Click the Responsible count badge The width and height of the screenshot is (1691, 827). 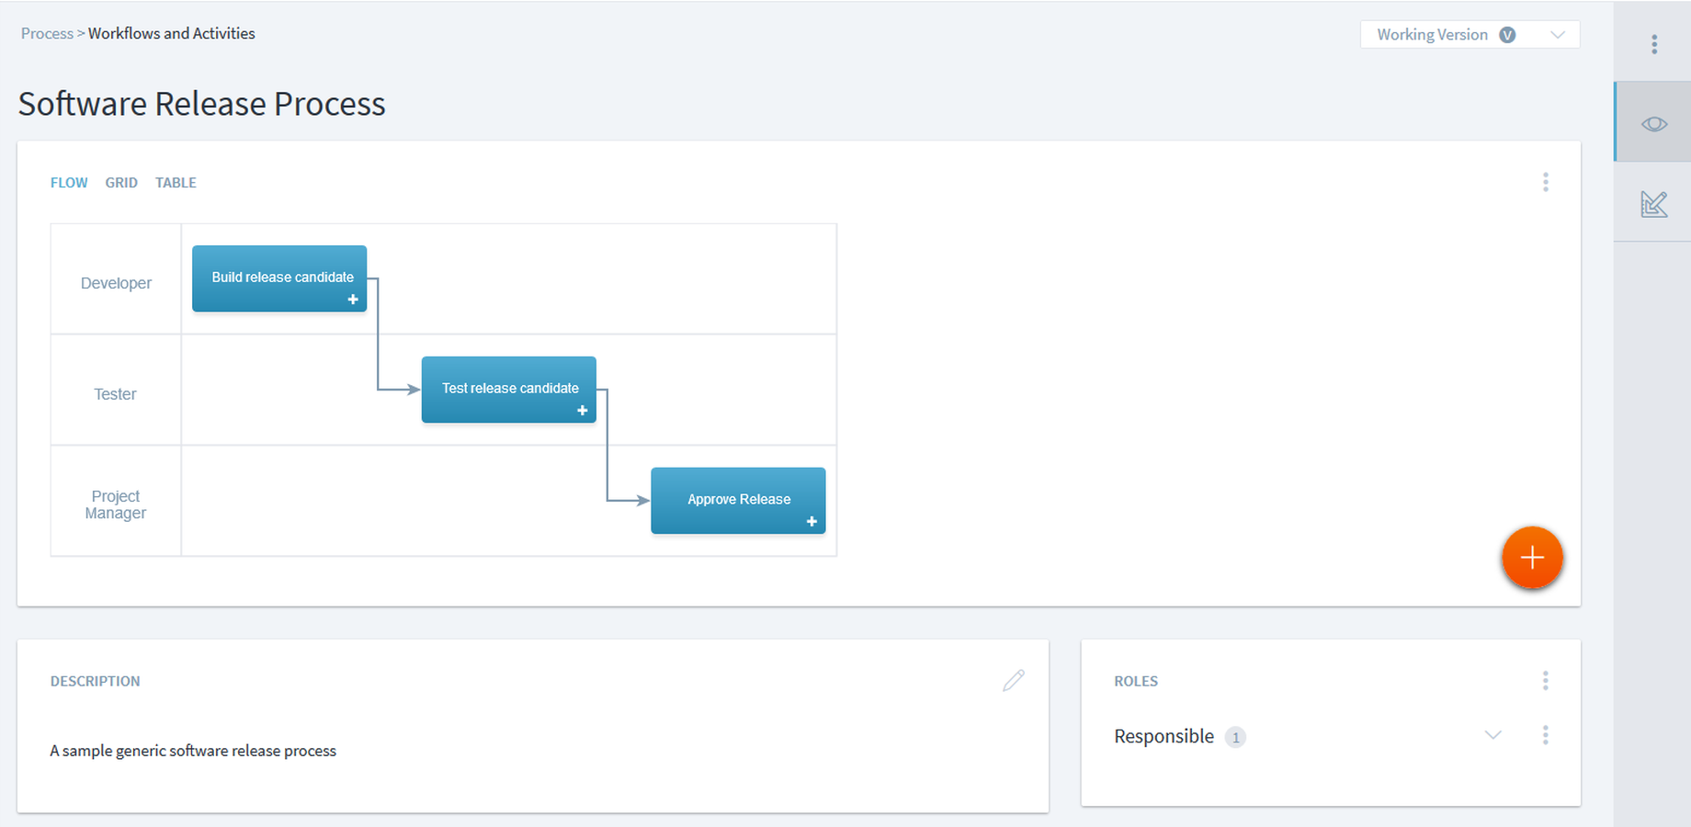point(1236,737)
